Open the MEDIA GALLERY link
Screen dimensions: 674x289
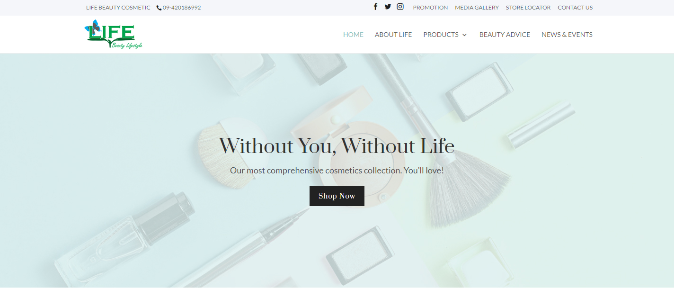tap(477, 8)
